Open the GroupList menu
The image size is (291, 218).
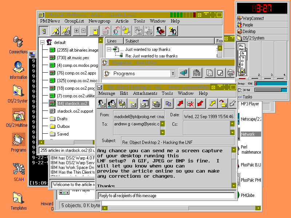[x=74, y=21]
